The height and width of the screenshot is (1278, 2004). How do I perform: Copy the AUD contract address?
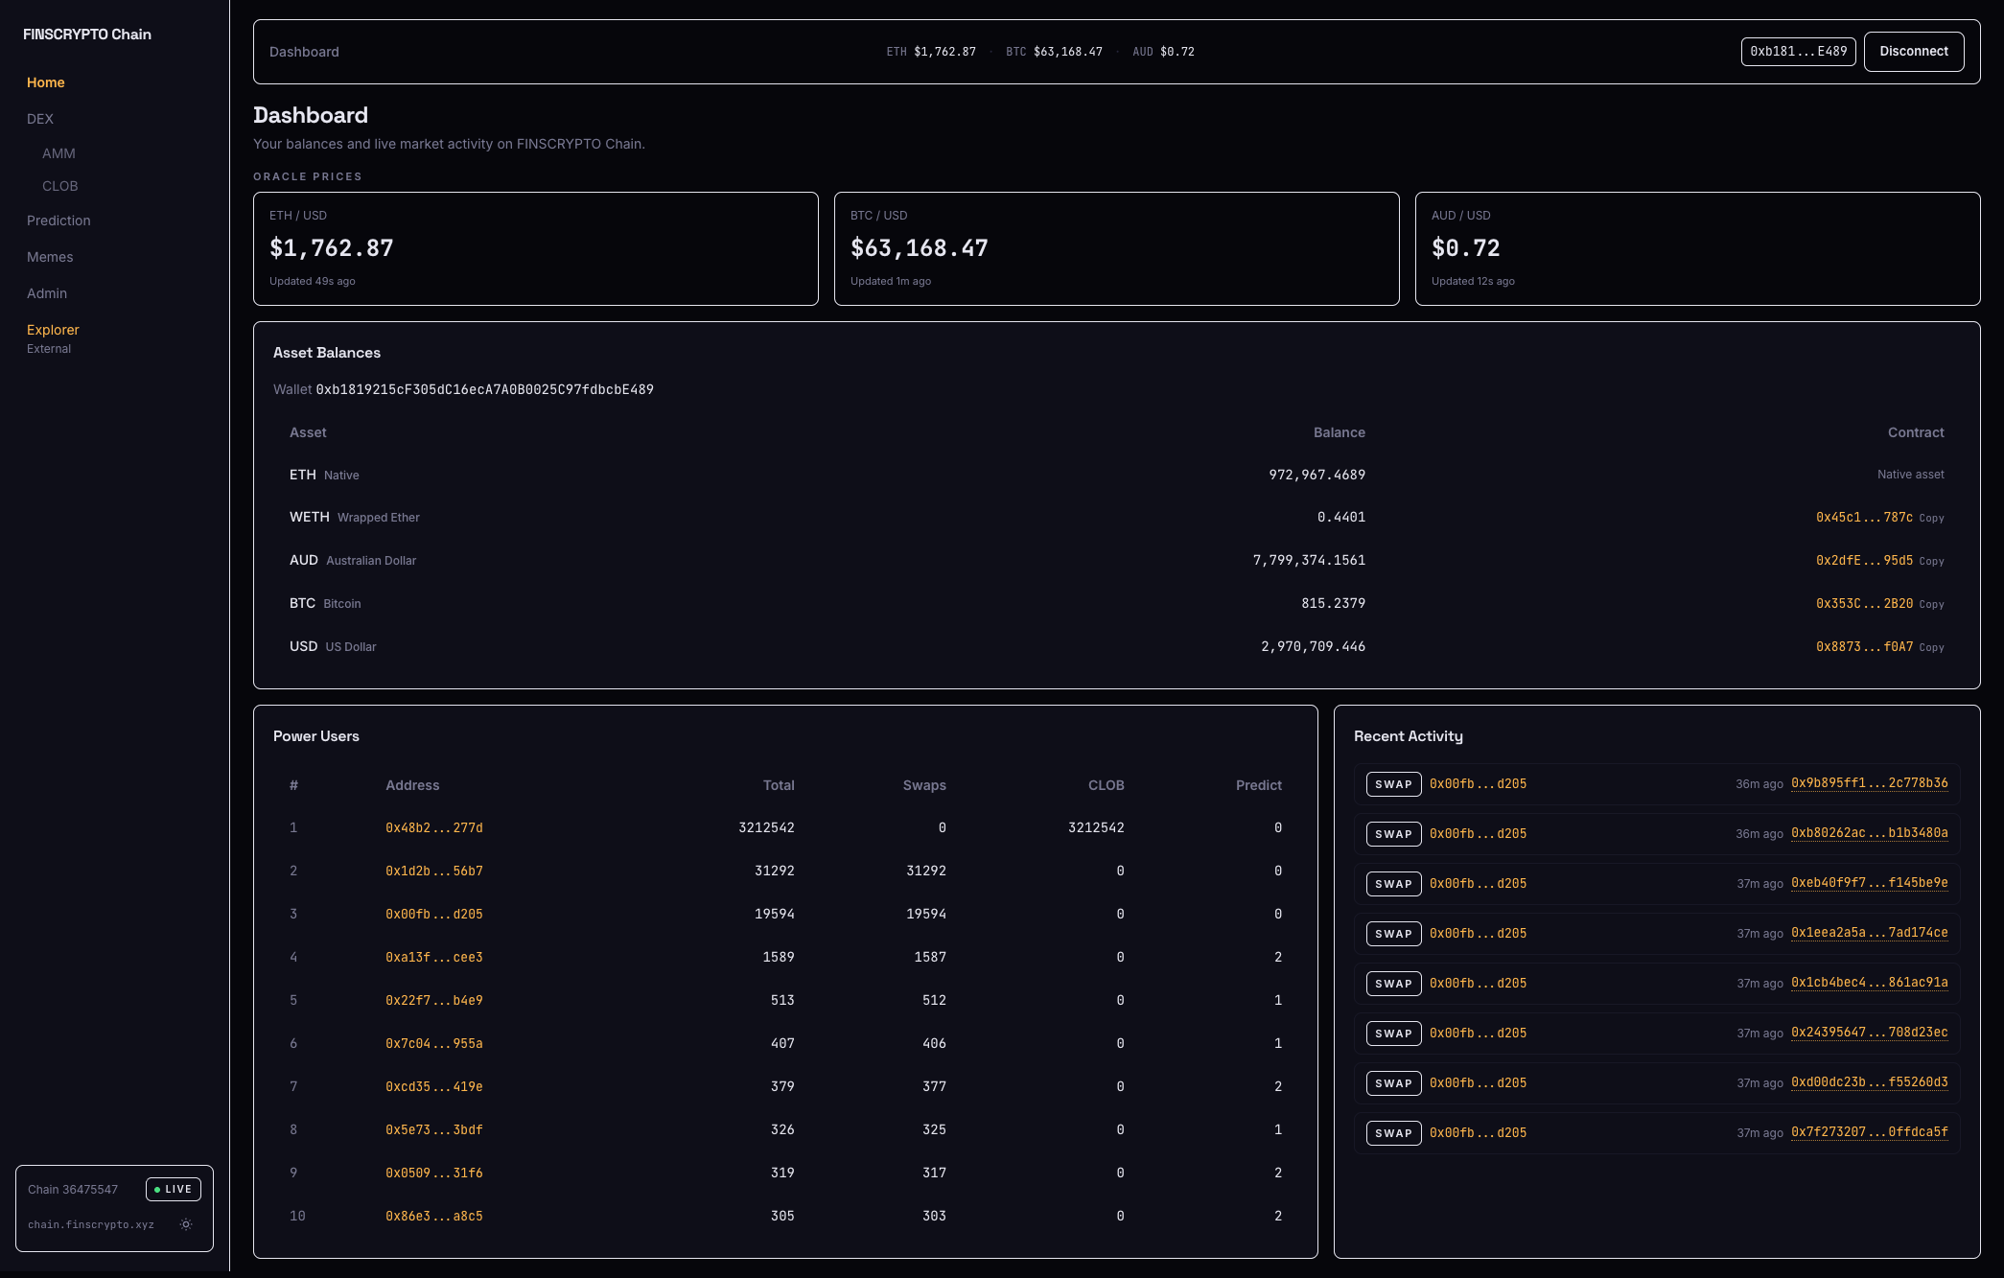(x=1931, y=561)
